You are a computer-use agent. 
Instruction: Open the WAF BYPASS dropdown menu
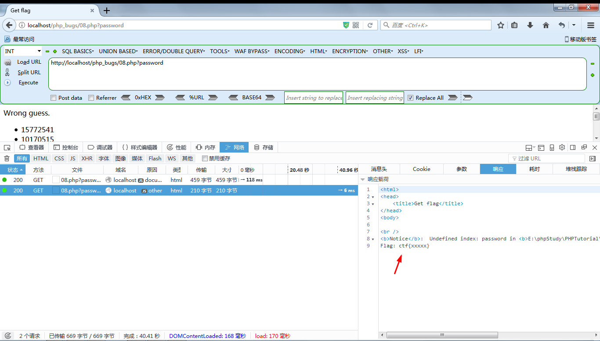[252, 51]
